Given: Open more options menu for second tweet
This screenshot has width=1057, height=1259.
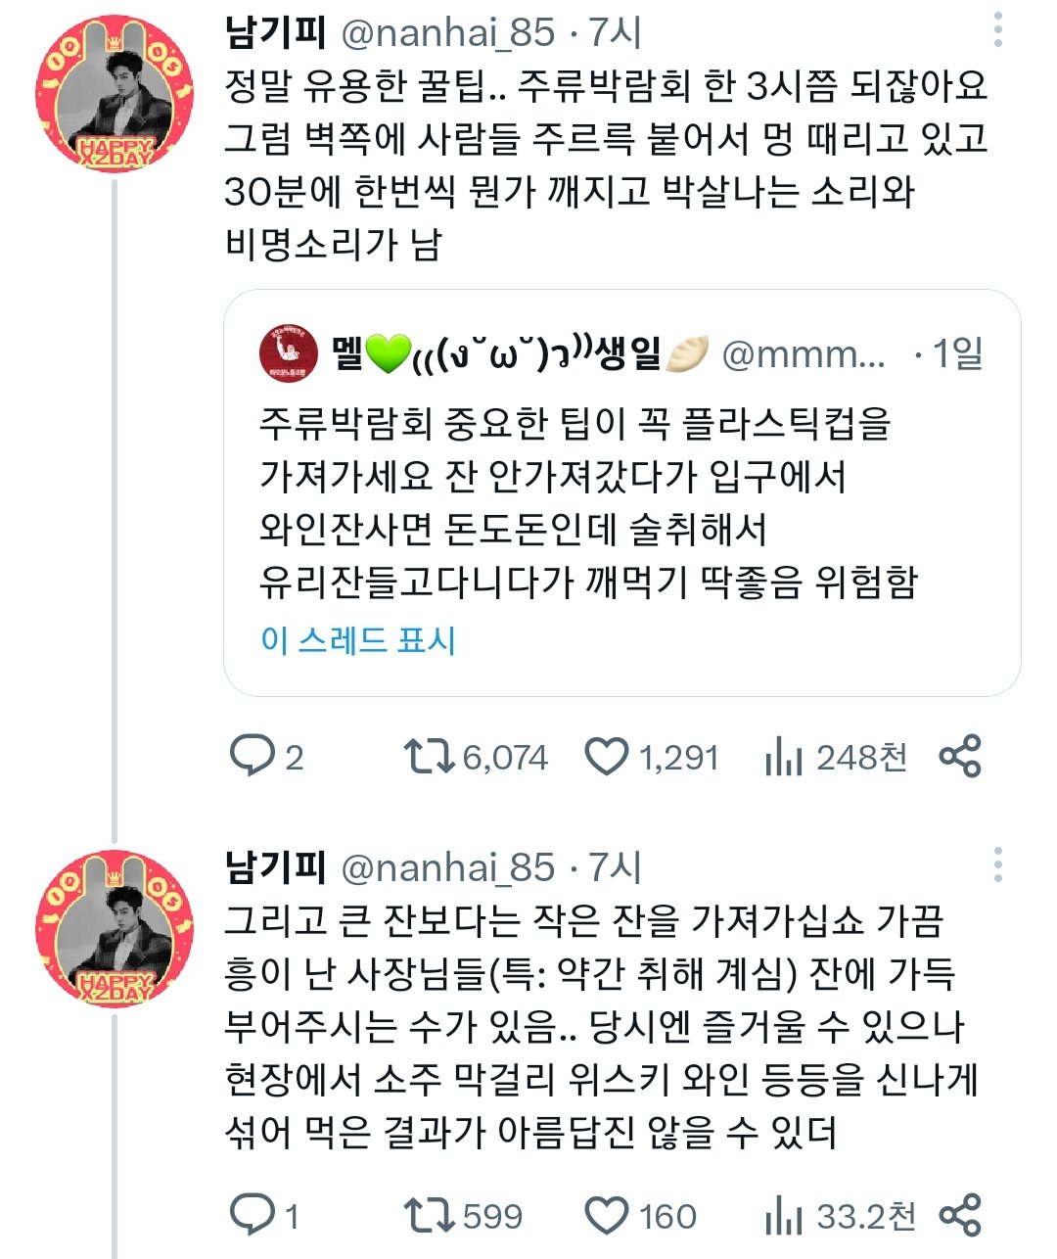Looking at the screenshot, I should 997,864.
